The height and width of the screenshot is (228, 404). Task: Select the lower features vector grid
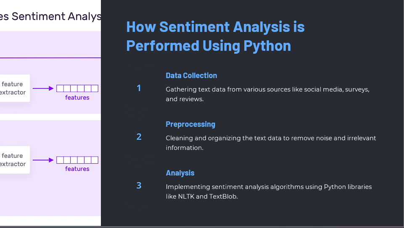click(77, 160)
